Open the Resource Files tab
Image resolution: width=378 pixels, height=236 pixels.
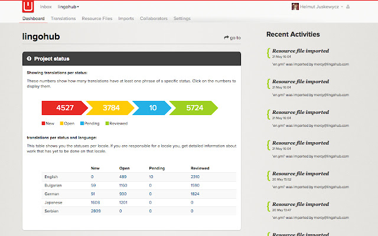point(97,19)
